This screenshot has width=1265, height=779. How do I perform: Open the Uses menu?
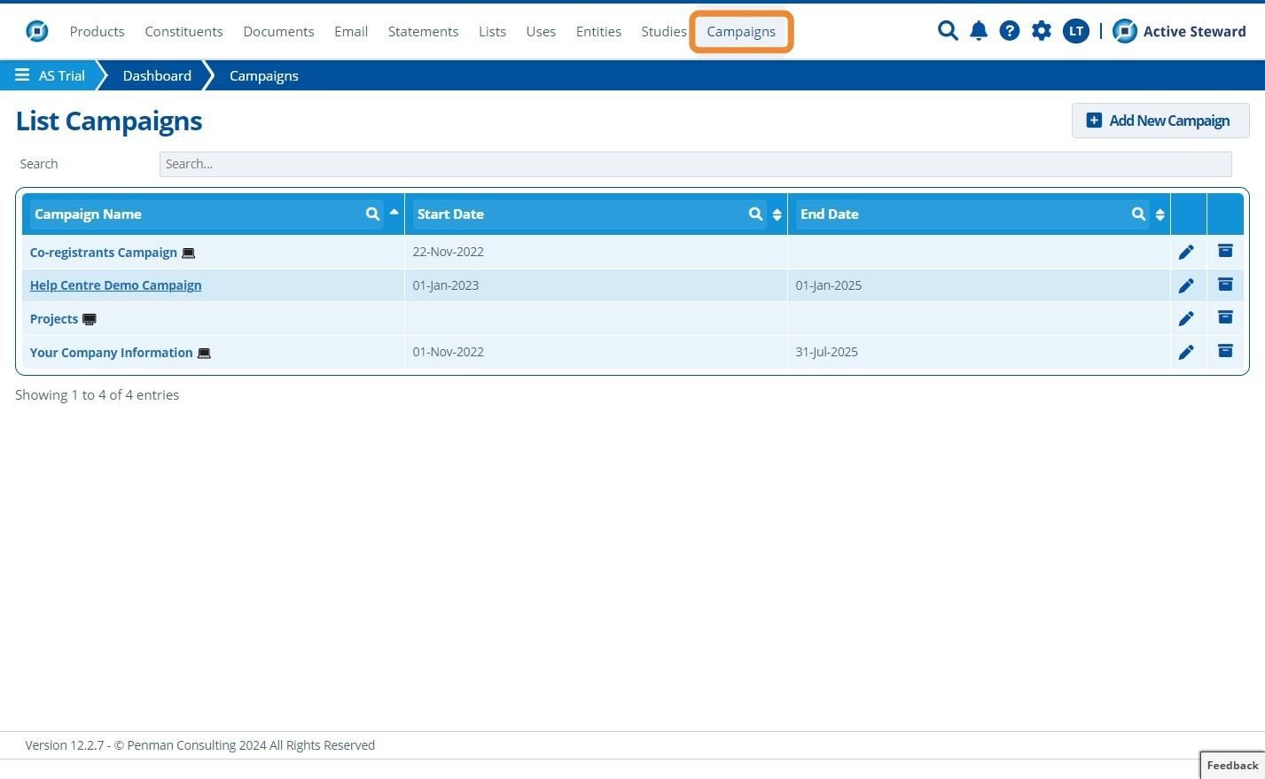point(541,31)
